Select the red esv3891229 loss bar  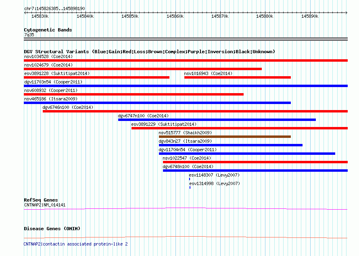click(x=240, y=128)
